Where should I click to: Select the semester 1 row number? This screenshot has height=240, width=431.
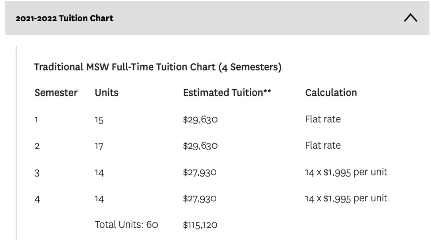click(x=36, y=120)
